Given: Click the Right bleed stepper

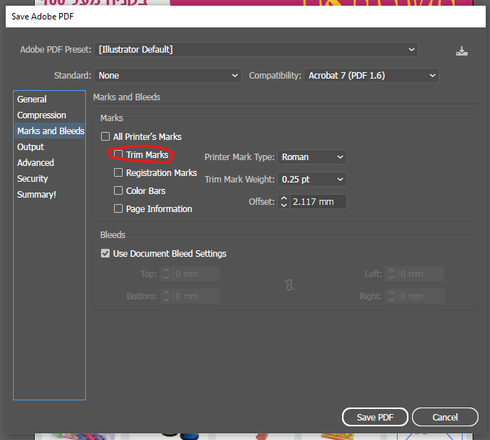Looking at the screenshot, I should (391, 296).
